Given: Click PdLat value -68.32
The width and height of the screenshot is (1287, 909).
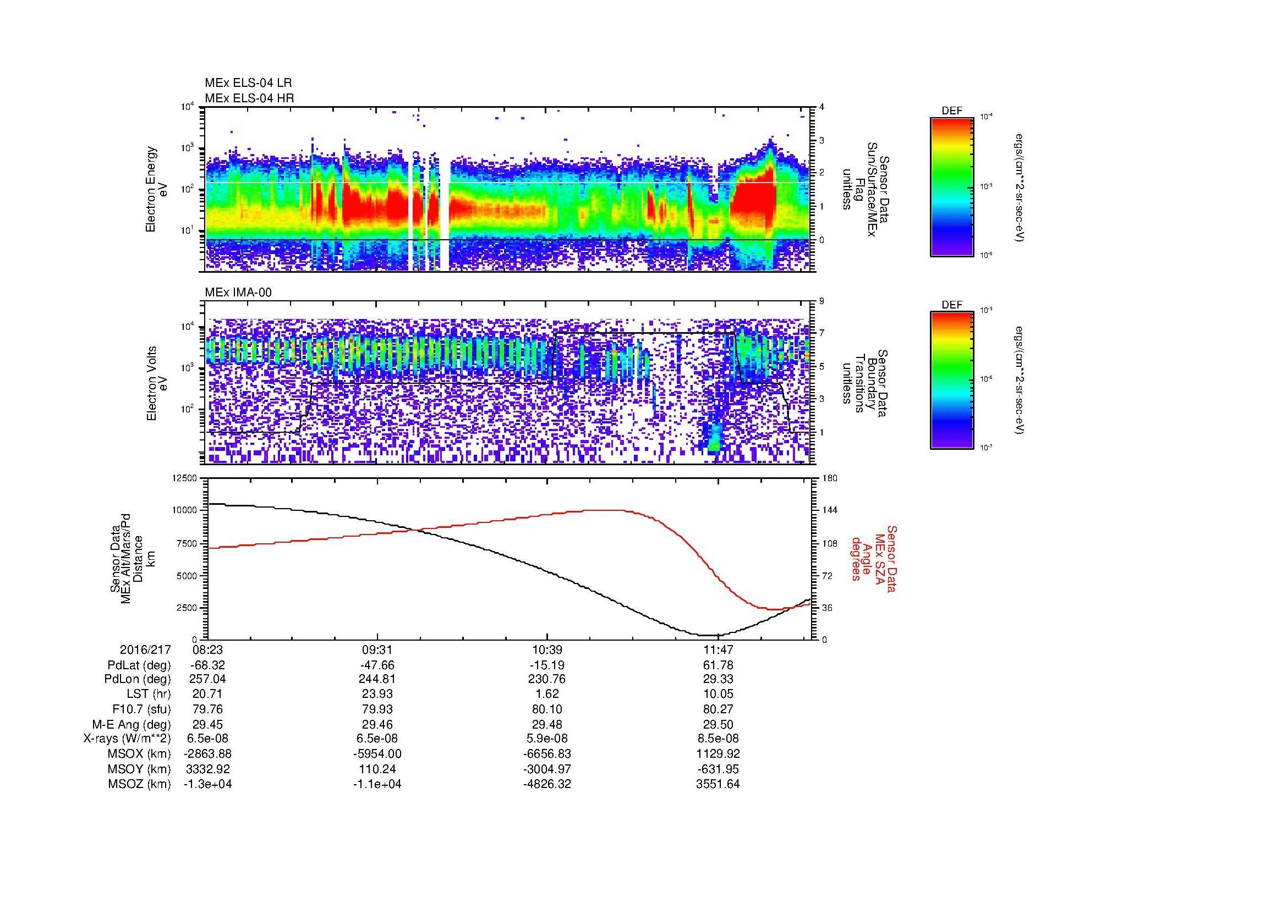Looking at the screenshot, I should point(208,665).
